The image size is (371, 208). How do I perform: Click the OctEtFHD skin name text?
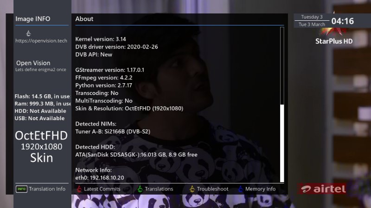pos(41,135)
